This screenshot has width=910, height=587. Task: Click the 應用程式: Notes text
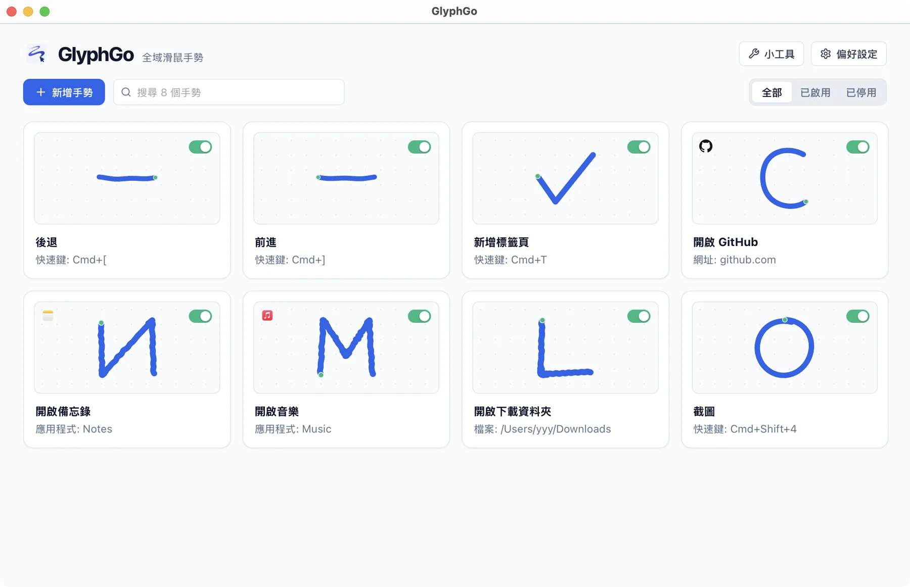point(74,429)
